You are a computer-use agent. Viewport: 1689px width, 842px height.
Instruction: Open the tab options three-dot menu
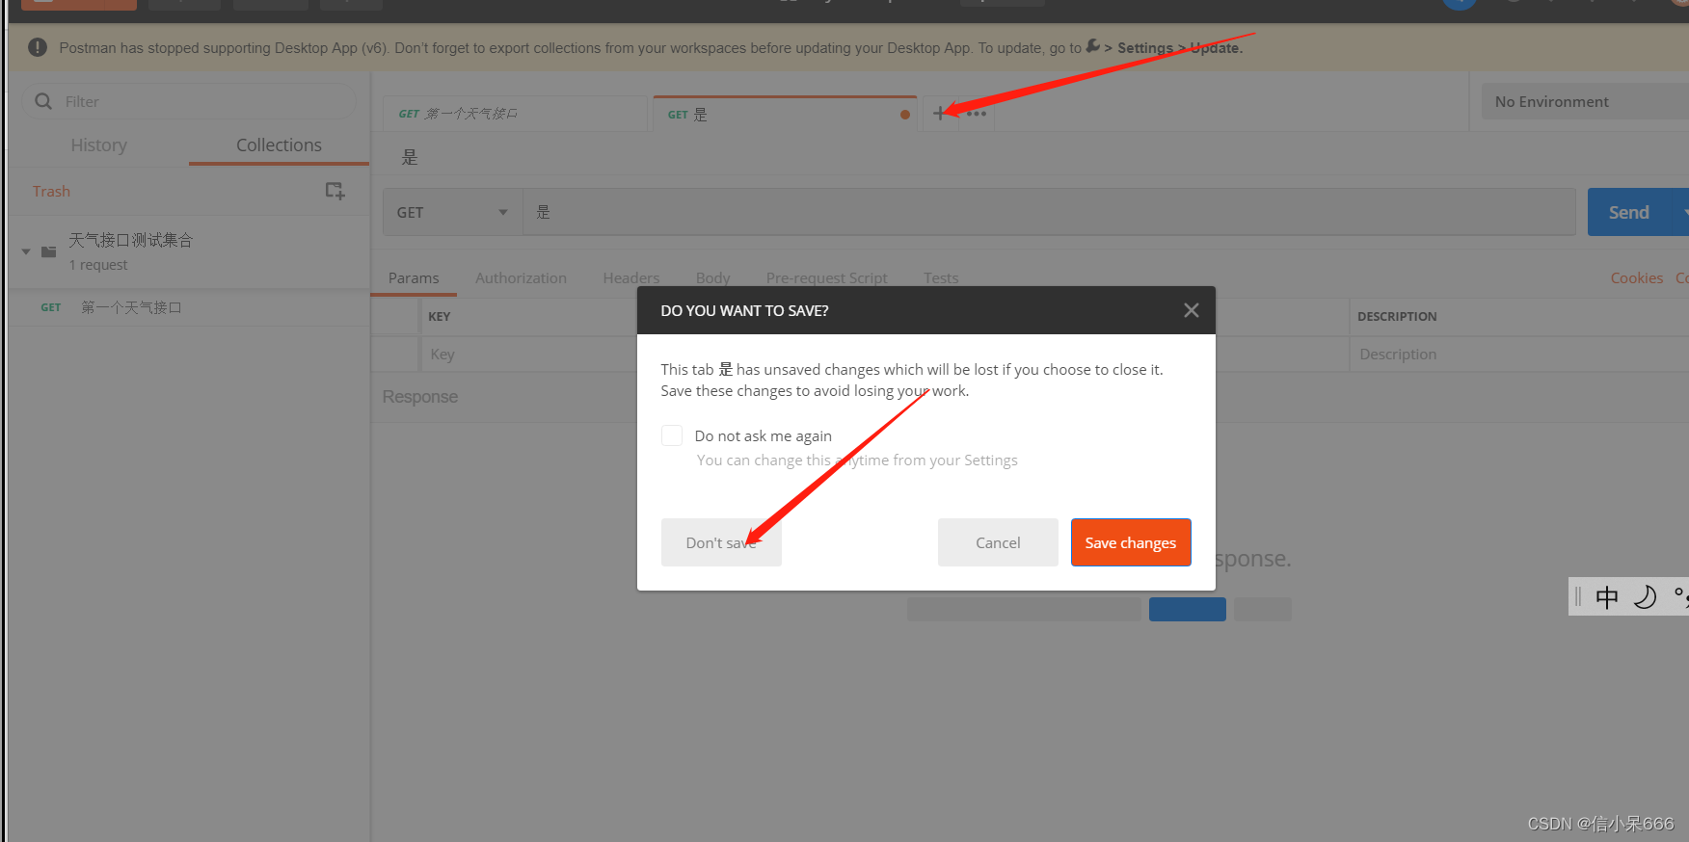point(977,114)
